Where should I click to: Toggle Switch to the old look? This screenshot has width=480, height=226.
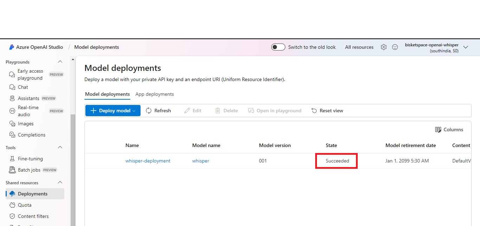click(x=278, y=47)
